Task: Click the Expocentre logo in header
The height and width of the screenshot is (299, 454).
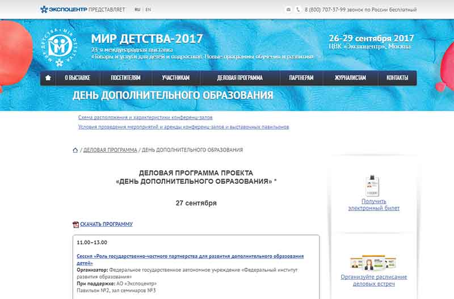Action: pyautogui.click(x=64, y=10)
